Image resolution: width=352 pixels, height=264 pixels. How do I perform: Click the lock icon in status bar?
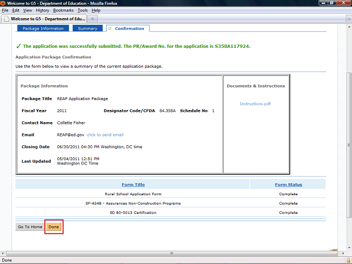click(x=348, y=260)
